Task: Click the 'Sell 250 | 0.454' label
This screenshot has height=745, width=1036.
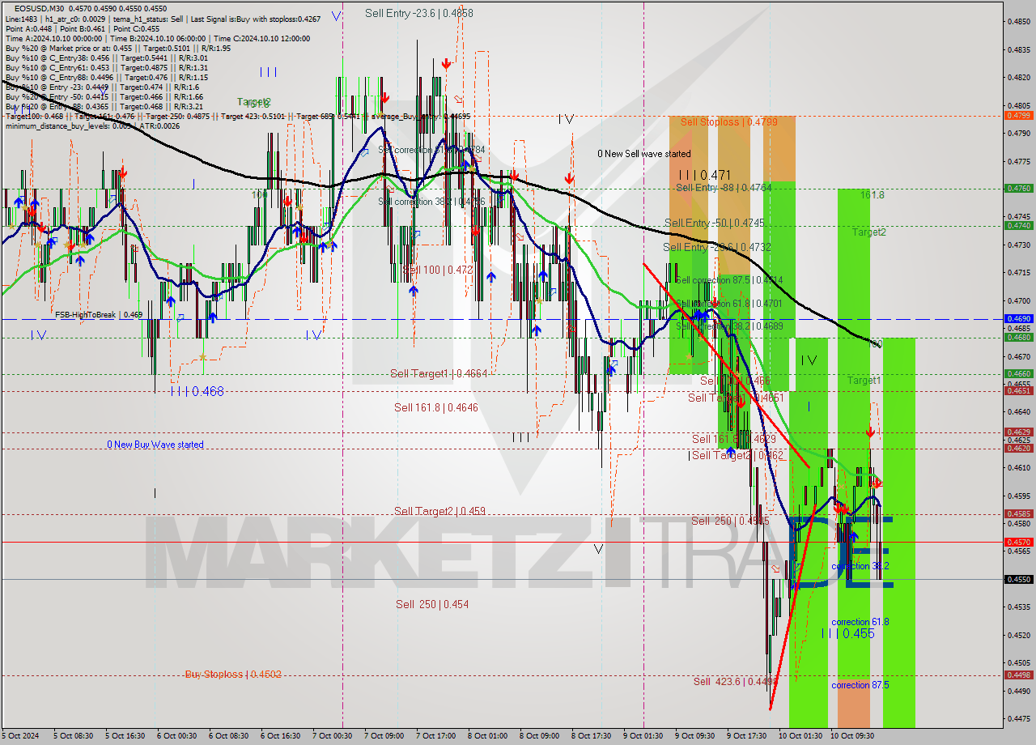Action: [x=432, y=604]
